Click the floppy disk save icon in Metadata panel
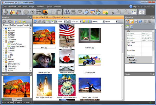The height and width of the screenshot is (105, 156). (x=136, y=21)
